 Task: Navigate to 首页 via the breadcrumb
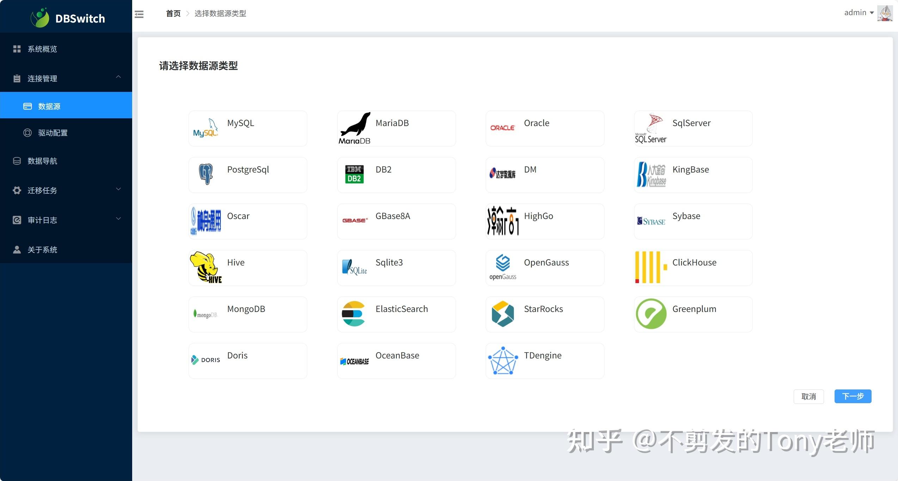coord(173,13)
